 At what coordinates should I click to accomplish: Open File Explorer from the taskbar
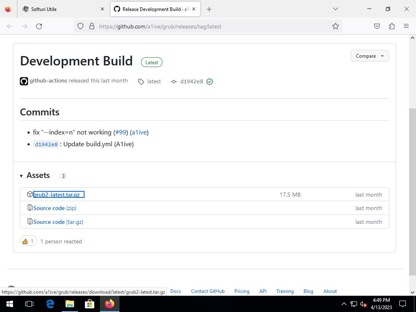click(70, 304)
